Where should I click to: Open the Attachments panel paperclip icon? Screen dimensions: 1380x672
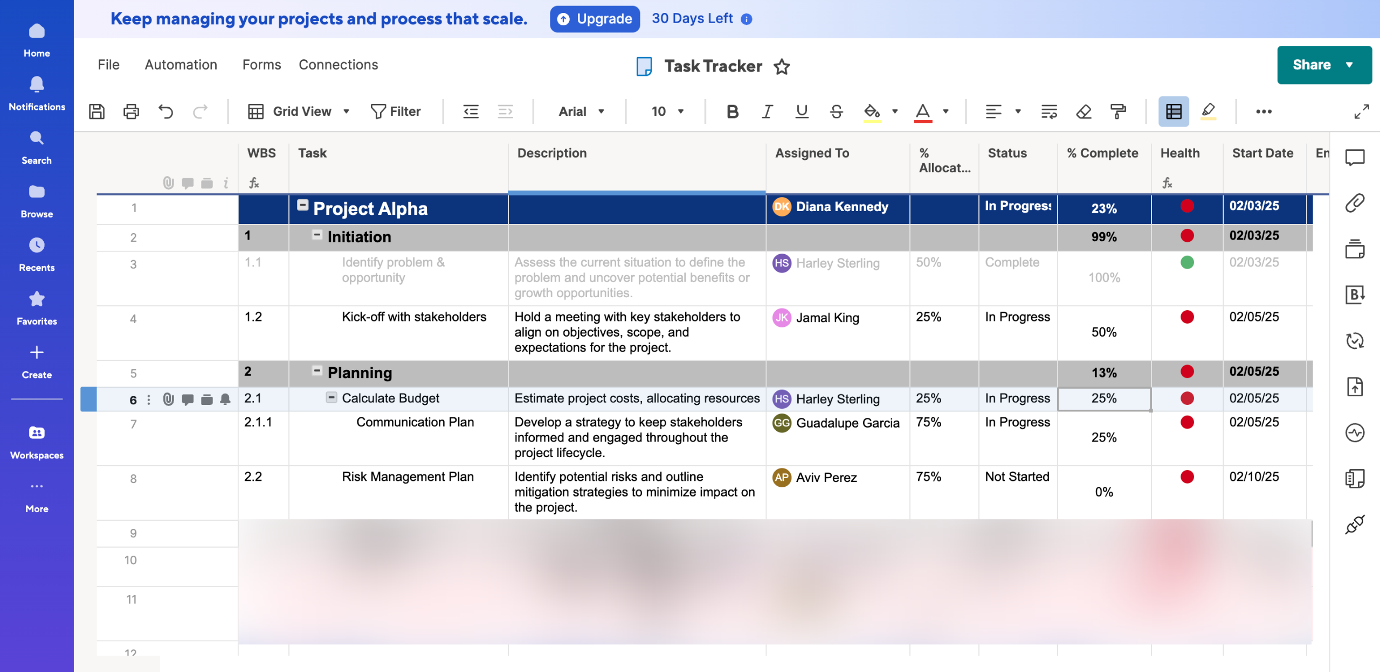[1355, 203]
